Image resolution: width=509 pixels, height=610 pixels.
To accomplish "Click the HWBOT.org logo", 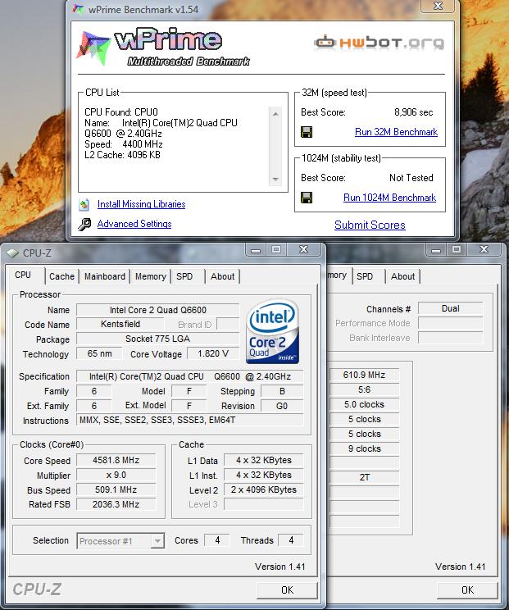I will point(379,42).
